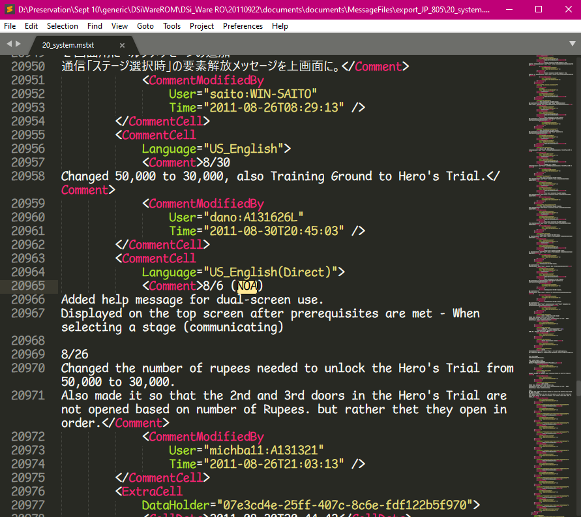581x517 pixels.
Task: Click the minimap code overview
Action: tap(552, 285)
